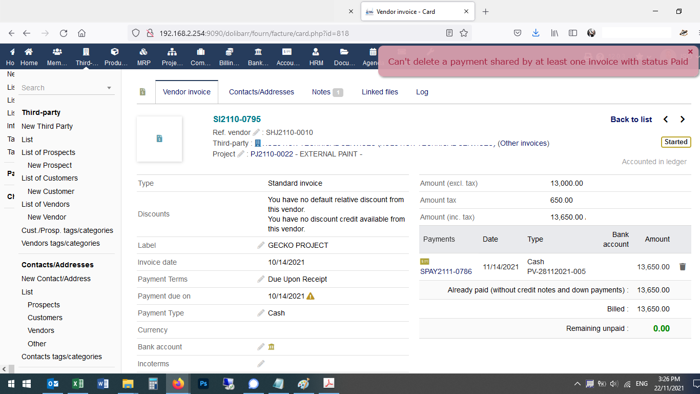Switch to the Vendor invoice tab
700x394 pixels.
[187, 92]
